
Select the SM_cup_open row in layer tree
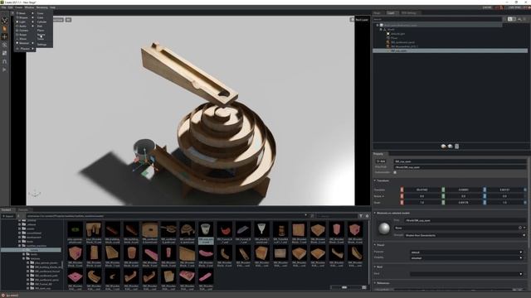click(450, 50)
